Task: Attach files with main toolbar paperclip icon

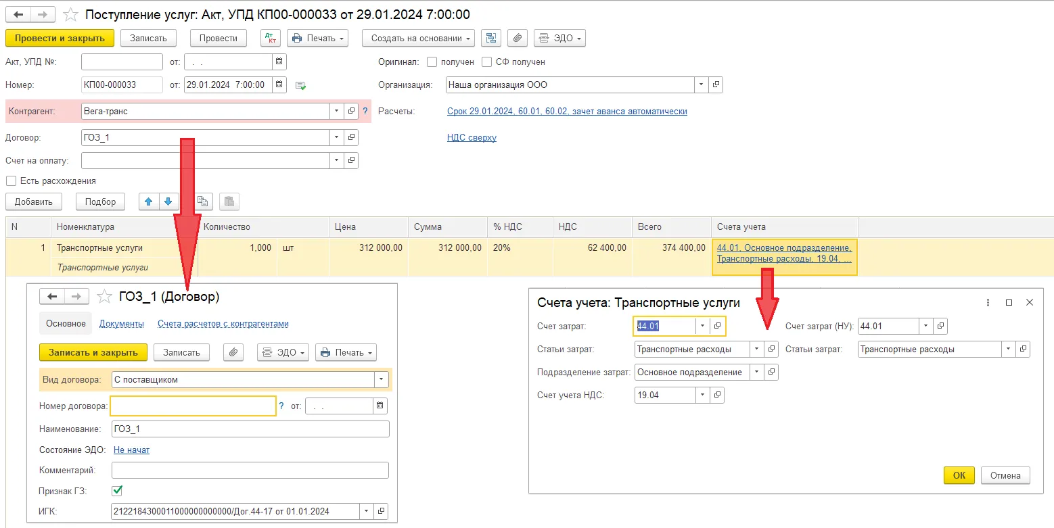Action: tap(517, 39)
